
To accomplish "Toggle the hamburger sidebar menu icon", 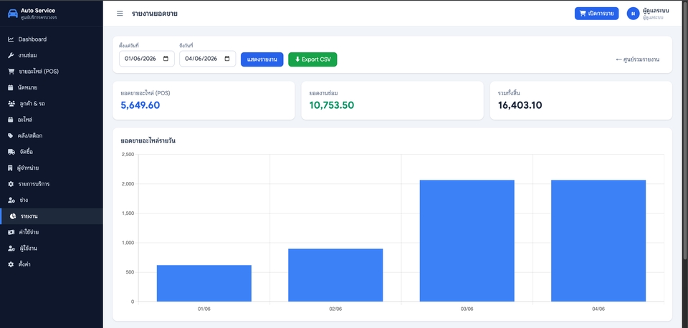I will (x=120, y=14).
